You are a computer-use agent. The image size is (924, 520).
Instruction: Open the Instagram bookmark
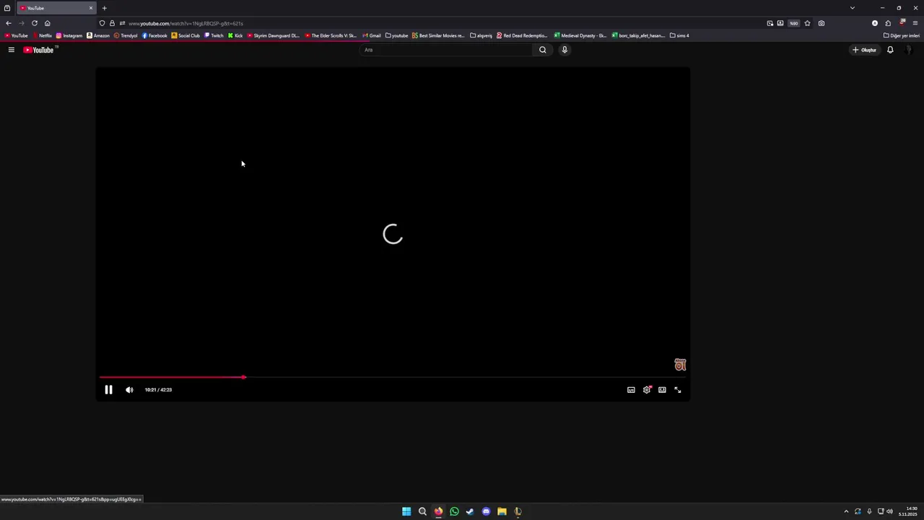point(69,35)
